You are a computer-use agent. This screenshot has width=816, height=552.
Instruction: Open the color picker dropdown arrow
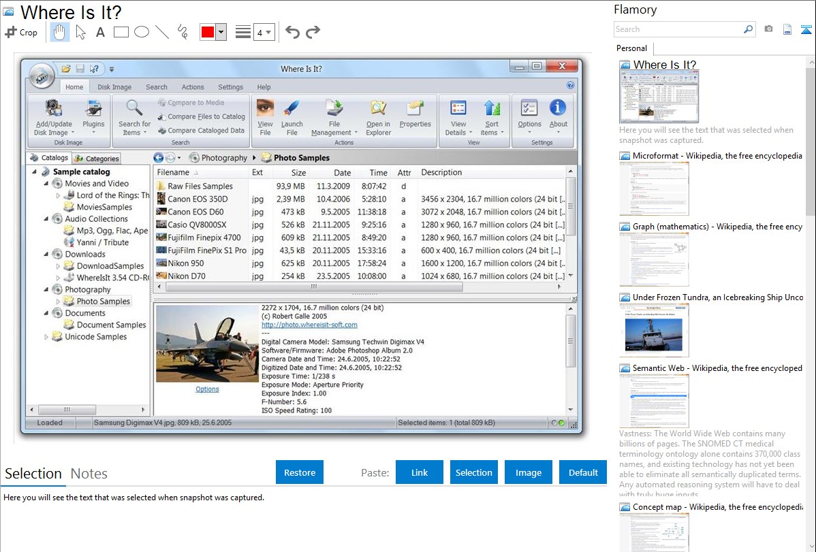point(221,32)
